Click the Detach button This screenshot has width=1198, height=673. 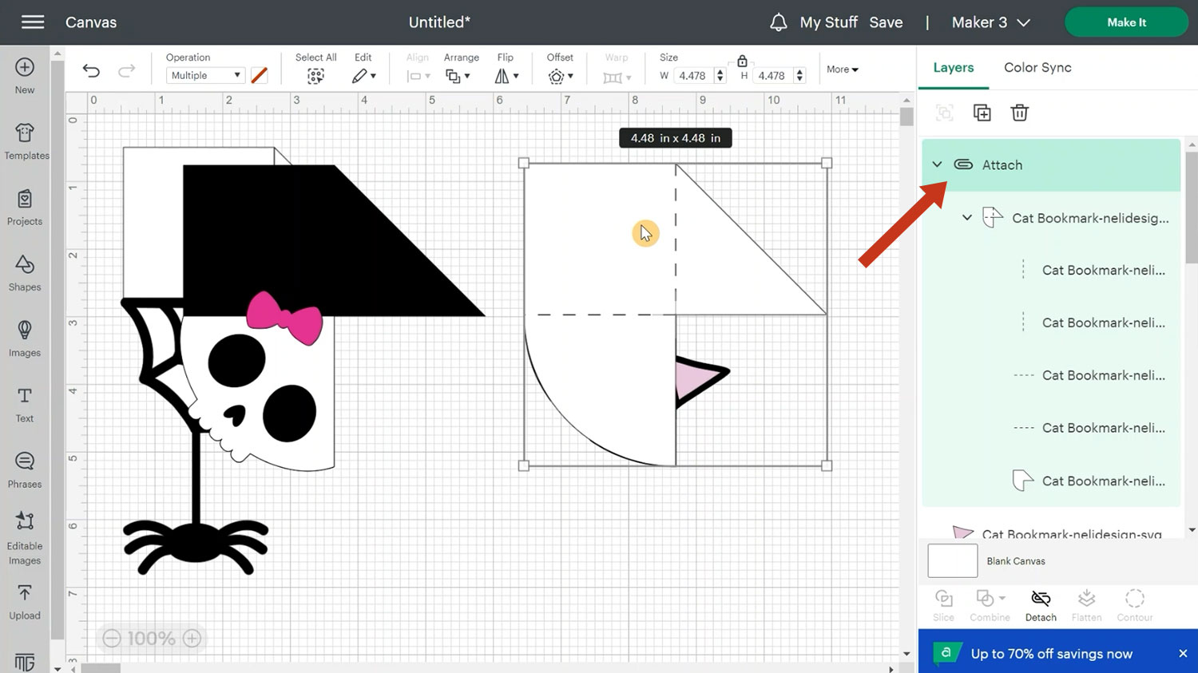click(1040, 605)
